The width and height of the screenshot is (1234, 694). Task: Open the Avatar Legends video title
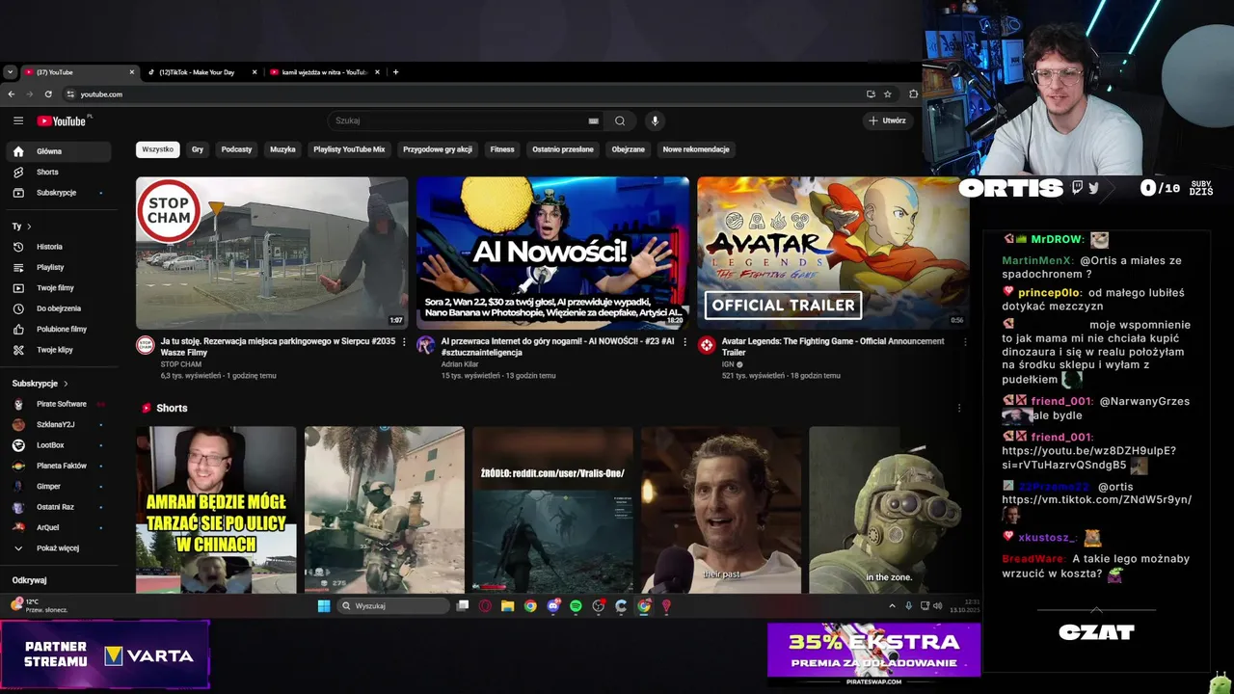point(833,346)
